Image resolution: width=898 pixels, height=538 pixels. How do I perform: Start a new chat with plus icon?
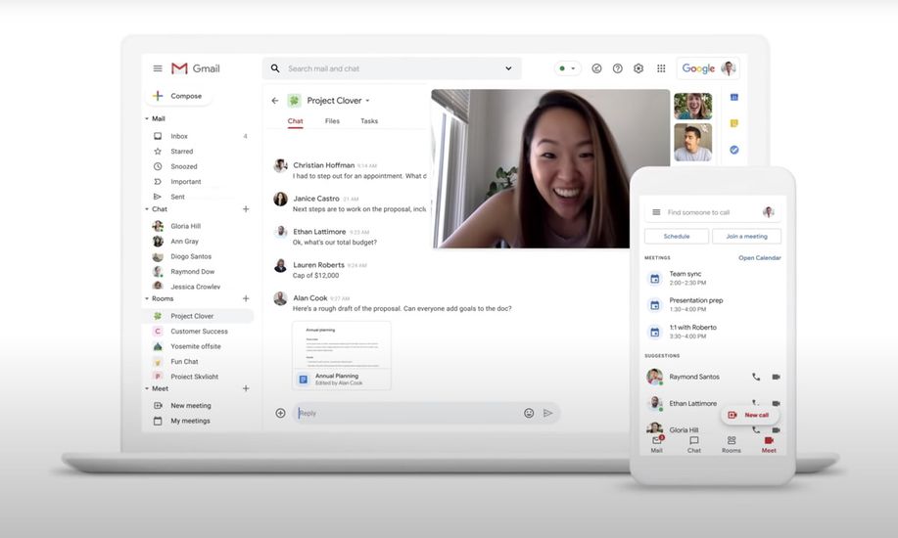[x=246, y=209]
